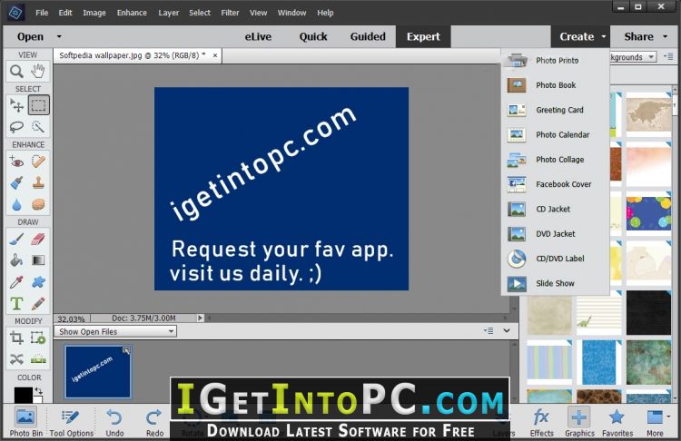Select the Spot Healing Brush tool
This screenshot has height=441, width=681.
click(x=38, y=162)
